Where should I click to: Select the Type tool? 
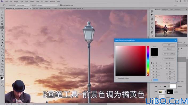click(x=2, y=58)
